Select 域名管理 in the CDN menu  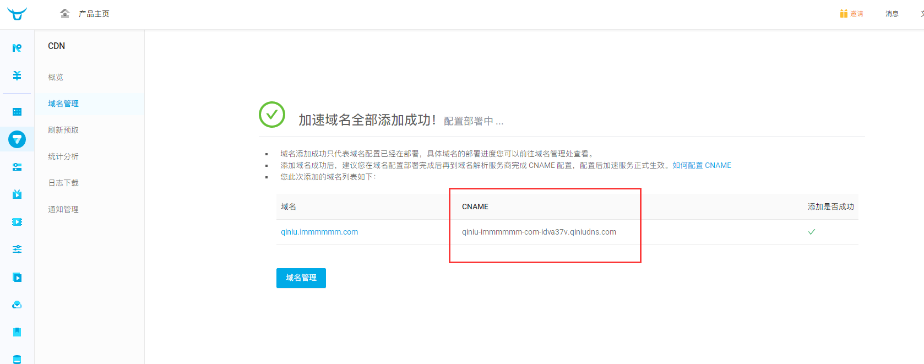[x=63, y=104]
